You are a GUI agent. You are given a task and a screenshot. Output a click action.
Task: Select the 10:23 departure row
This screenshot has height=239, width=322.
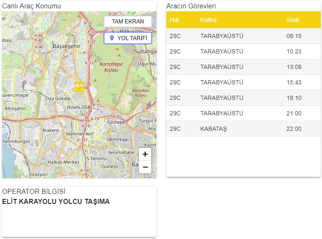click(x=243, y=51)
